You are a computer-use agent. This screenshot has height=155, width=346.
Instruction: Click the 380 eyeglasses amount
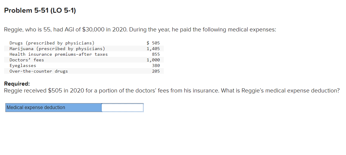coord(156,65)
